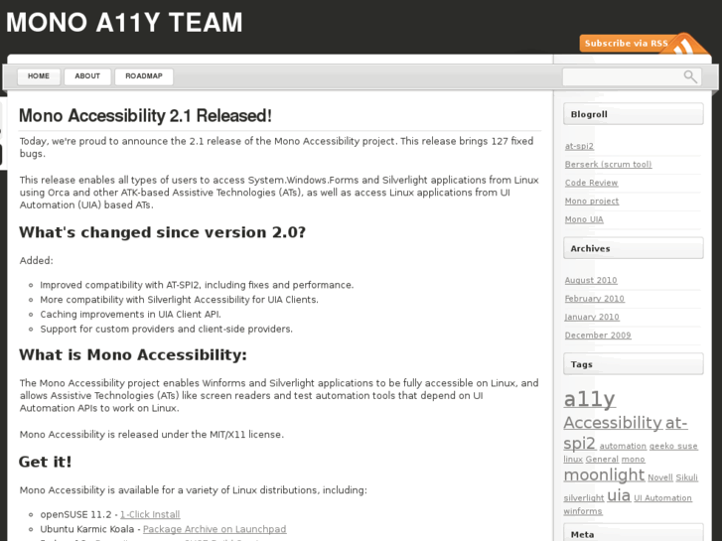Select the moonlight tag
722x541 pixels.
[x=604, y=474]
